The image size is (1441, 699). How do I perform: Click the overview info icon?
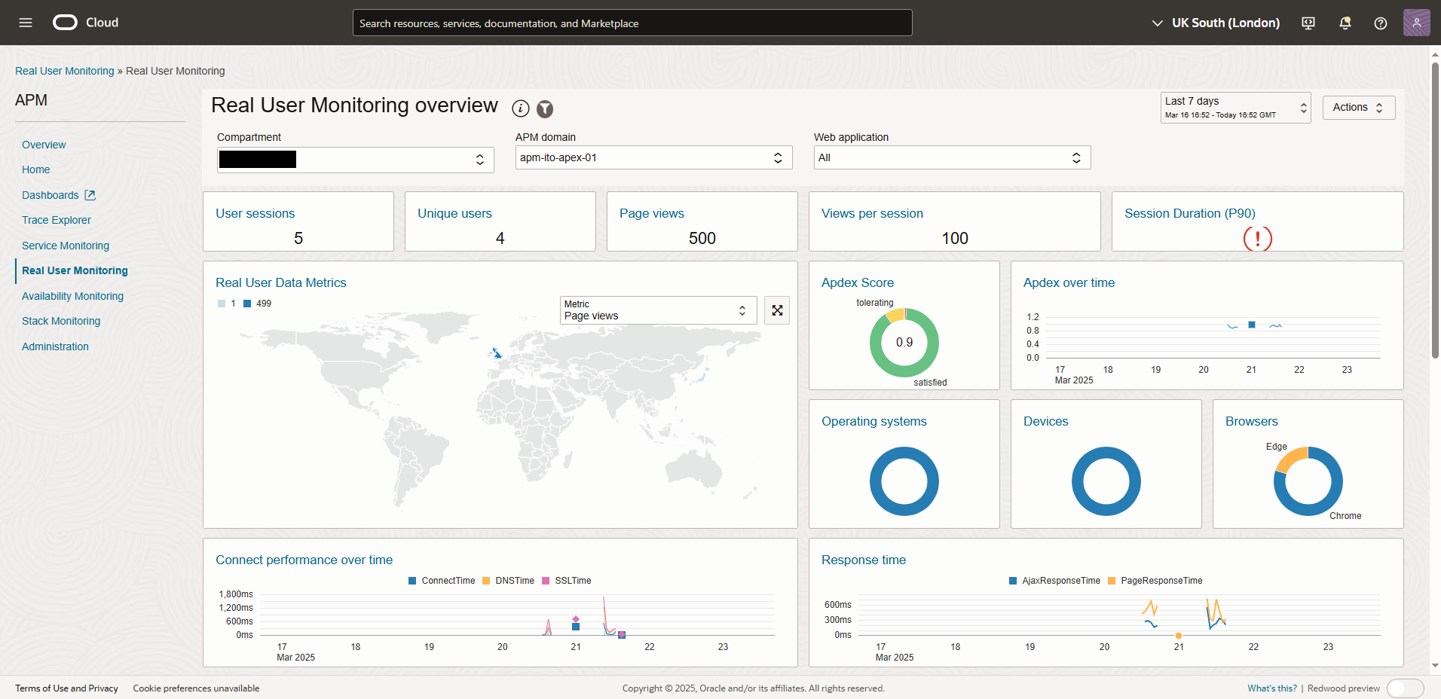coord(521,108)
